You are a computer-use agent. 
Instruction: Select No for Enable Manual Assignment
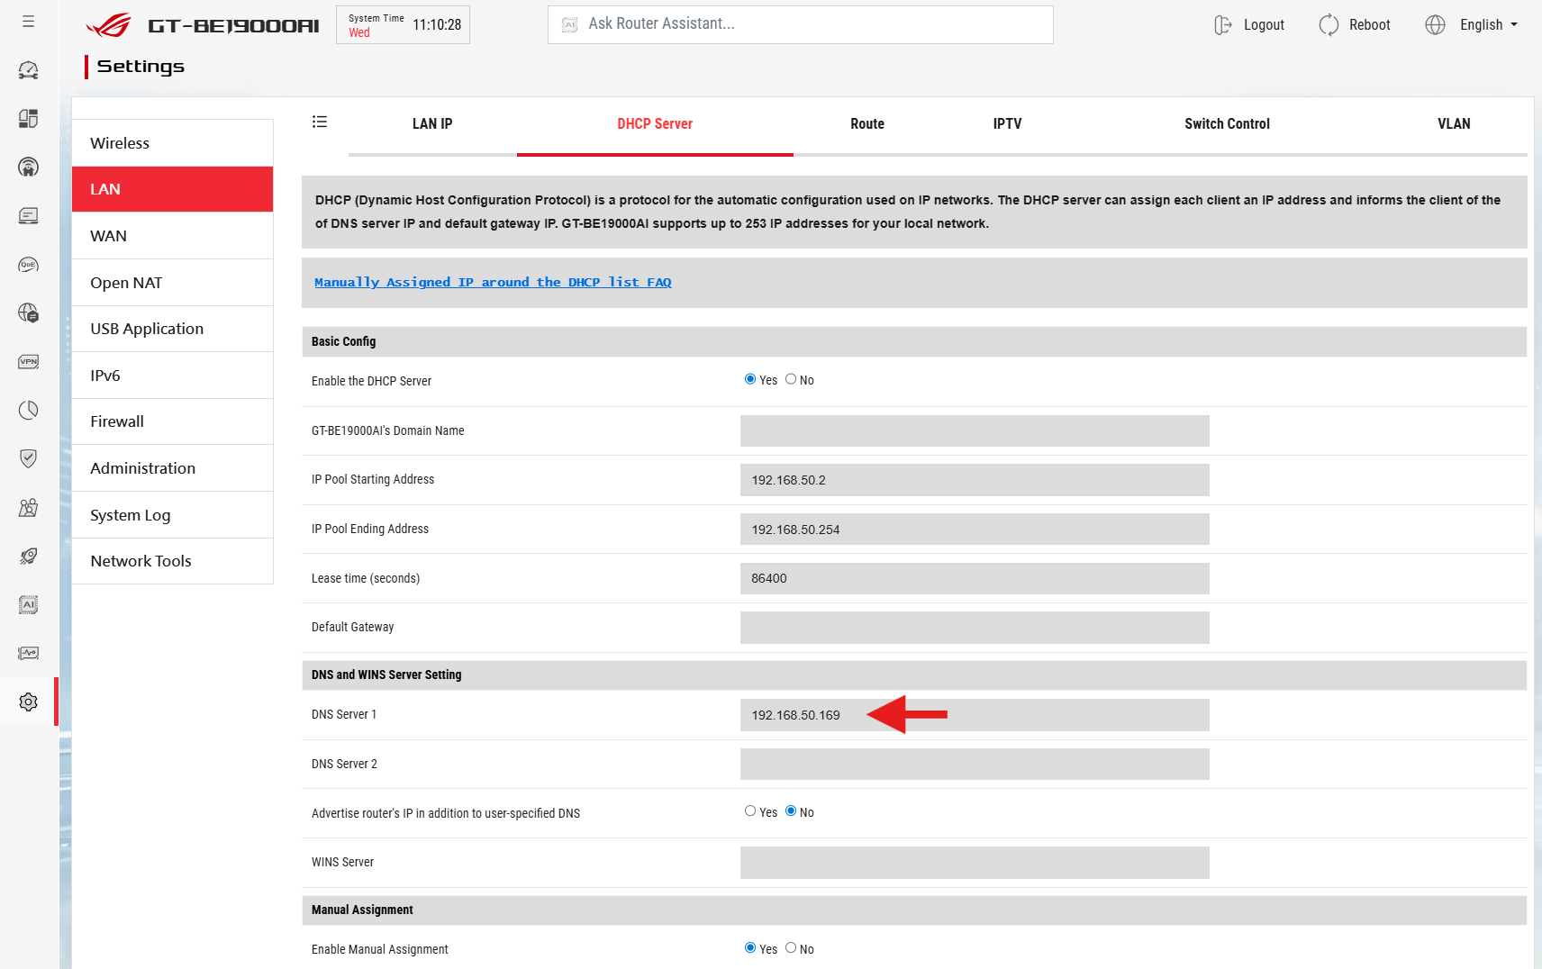tap(791, 948)
